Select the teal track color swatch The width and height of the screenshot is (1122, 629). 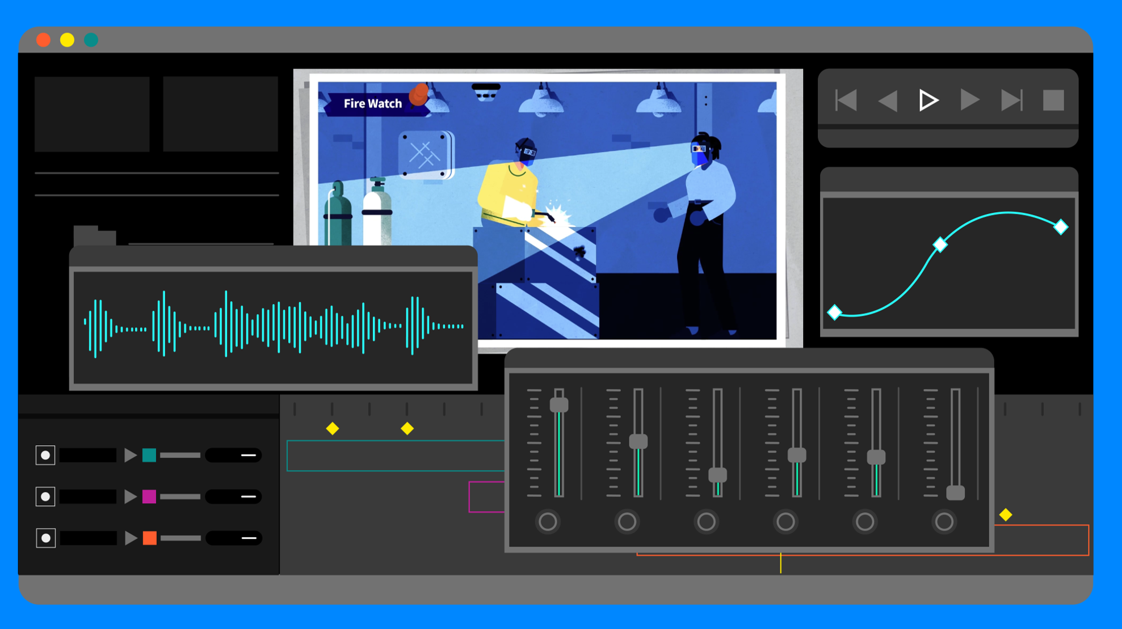pyautogui.click(x=149, y=455)
